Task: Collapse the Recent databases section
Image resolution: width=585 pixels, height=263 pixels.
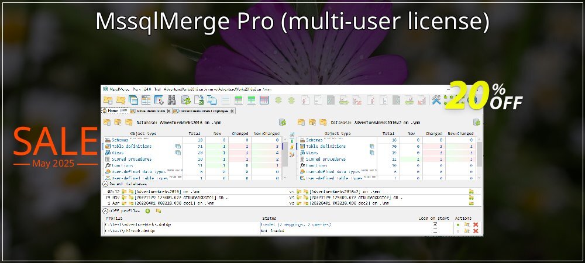Action: tap(105, 184)
